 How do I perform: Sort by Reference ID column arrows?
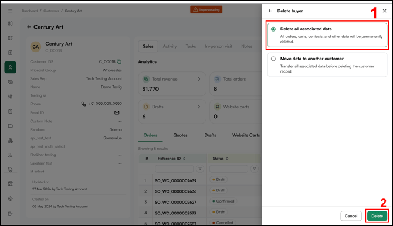[x=184, y=159]
